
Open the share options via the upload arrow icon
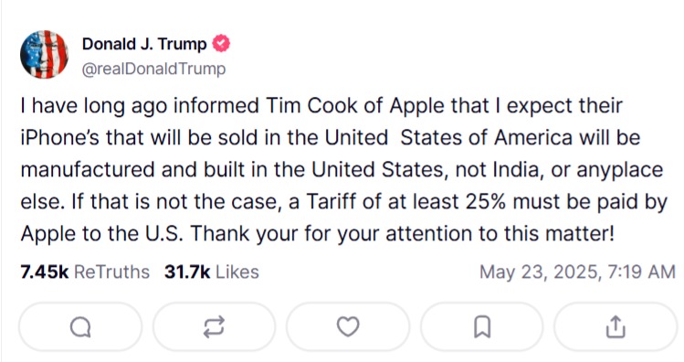(616, 327)
